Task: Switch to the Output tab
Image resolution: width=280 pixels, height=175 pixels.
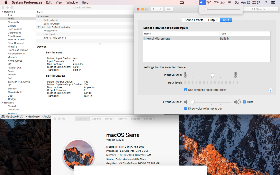Action: [213, 20]
